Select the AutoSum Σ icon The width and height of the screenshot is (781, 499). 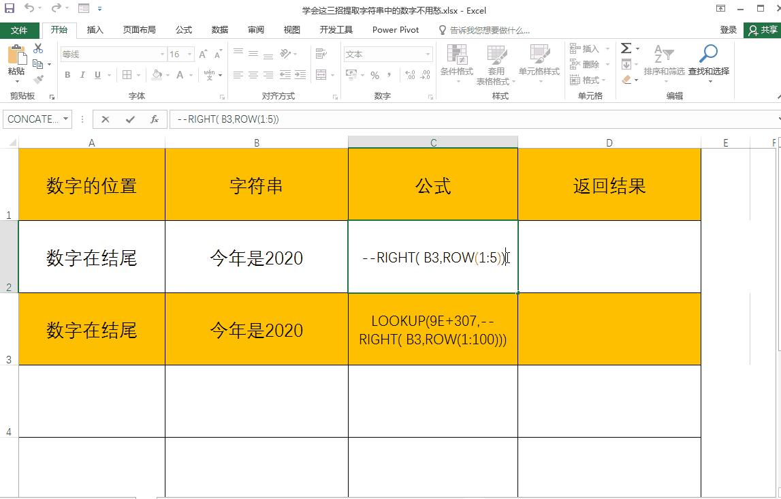tap(626, 47)
